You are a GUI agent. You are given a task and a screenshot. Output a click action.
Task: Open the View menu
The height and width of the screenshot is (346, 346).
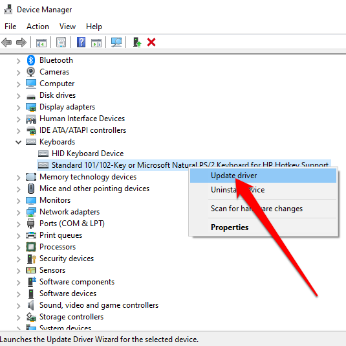[67, 27]
